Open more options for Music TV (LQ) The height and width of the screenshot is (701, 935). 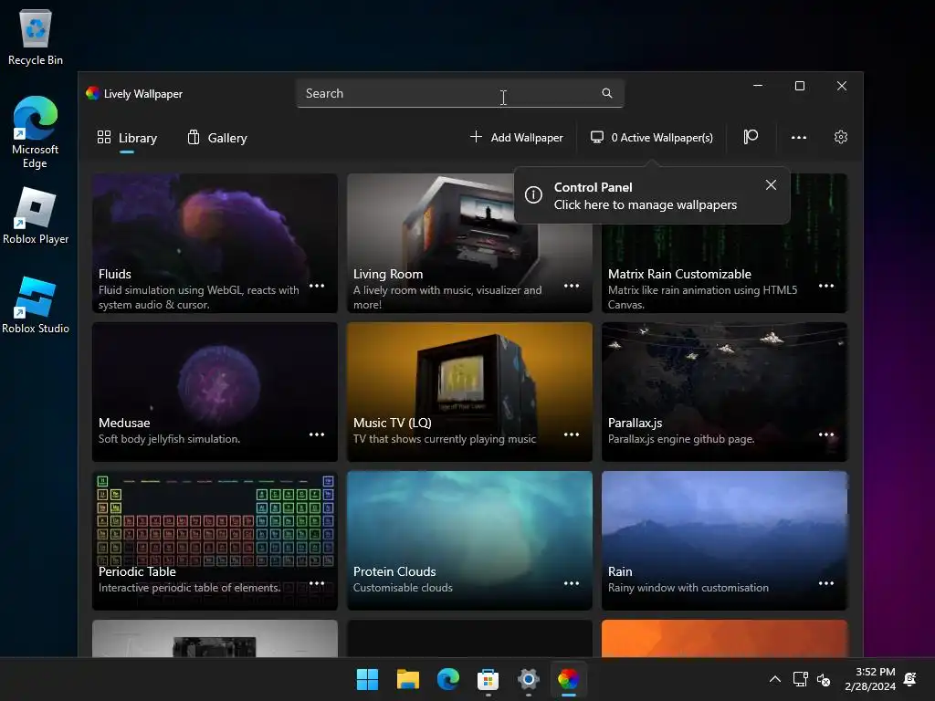coord(572,434)
